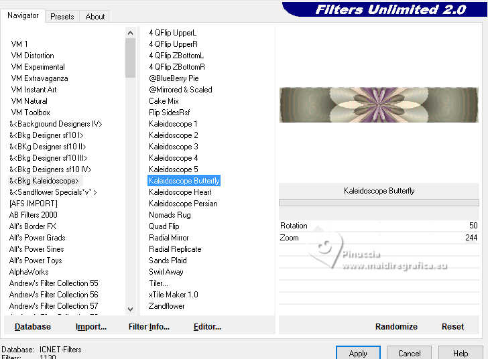Select the Navigator tab
The width and height of the screenshot is (488, 359).
click(23, 15)
